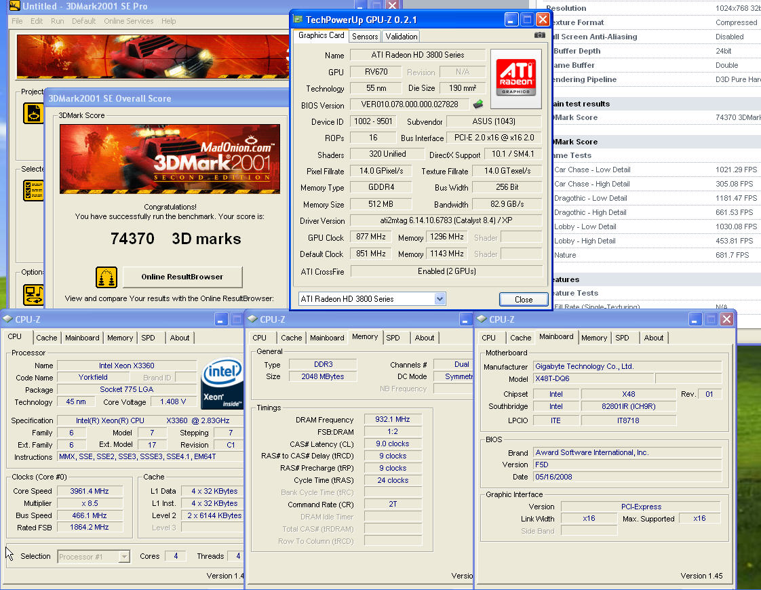
Task: Click the Intel Xeon inside logo
Action: pyautogui.click(x=222, y=382)
